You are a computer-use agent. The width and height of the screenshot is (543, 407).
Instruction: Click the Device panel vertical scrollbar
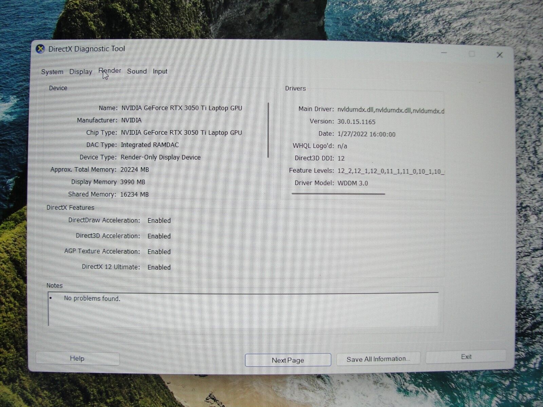pos(268,130)
